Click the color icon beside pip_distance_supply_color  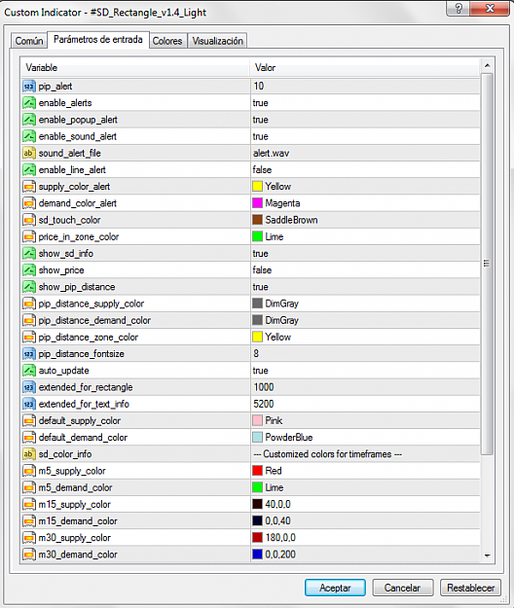click(x=29, y=304)
